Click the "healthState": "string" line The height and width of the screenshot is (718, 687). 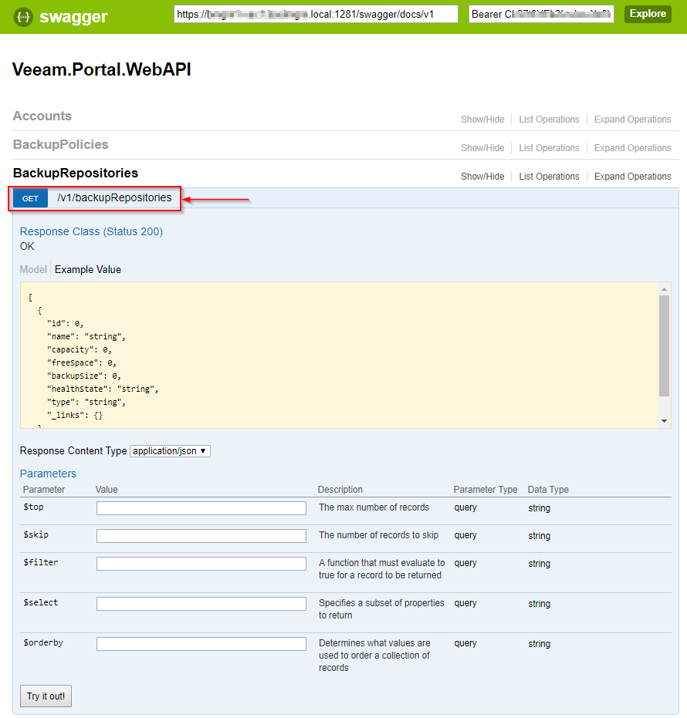[103, 389]
